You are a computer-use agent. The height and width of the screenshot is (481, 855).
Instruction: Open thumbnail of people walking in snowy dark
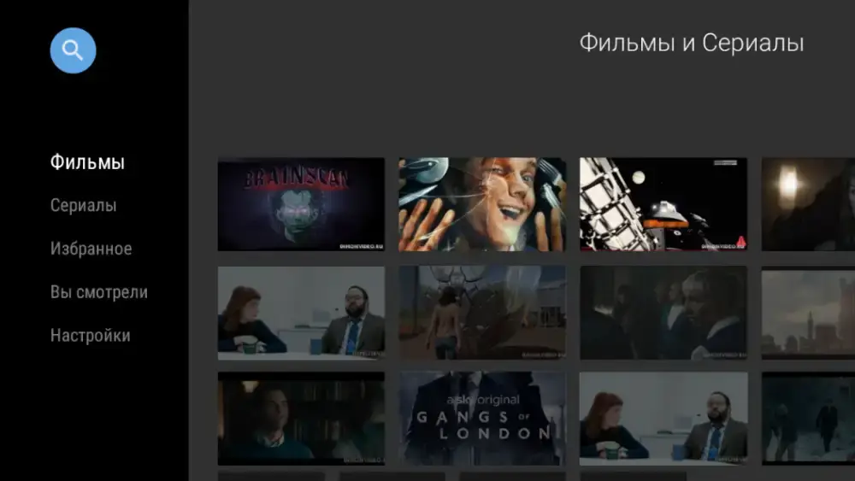(808, 419)
